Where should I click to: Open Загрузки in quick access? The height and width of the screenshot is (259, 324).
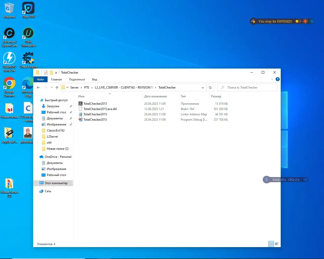[53, 106]
